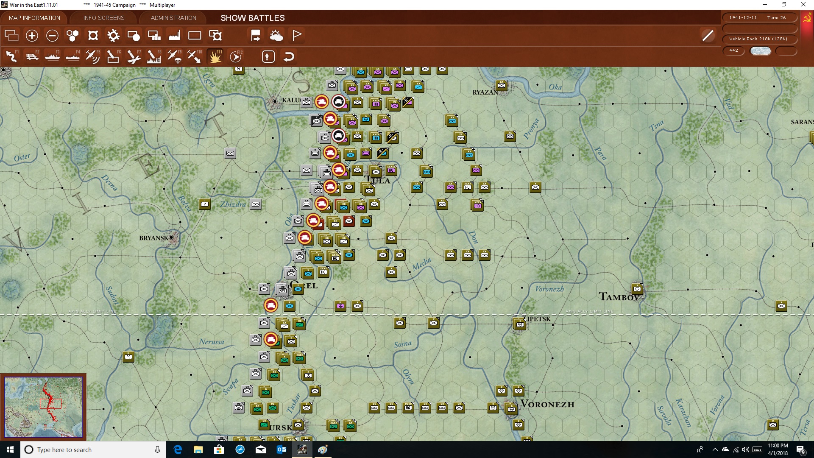Click the End Turn F12 icon
The height and width of the screenshot is (458, 814).
[236, 56]
